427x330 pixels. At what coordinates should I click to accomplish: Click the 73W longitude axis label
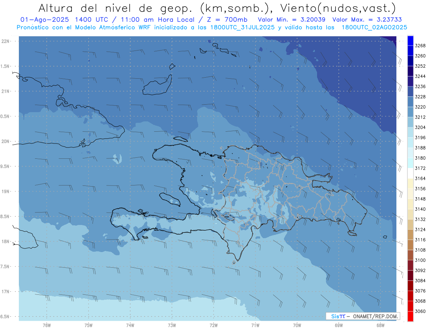click(172, 325)
